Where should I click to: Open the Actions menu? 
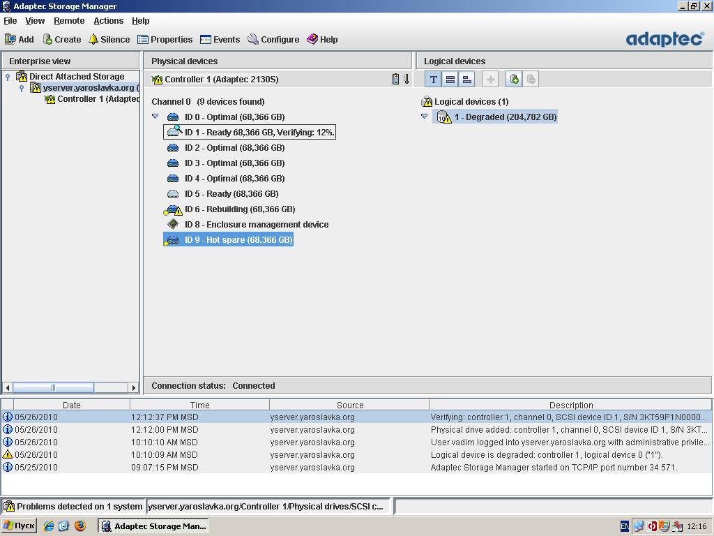pyautogui.click(x=108, y=21)
